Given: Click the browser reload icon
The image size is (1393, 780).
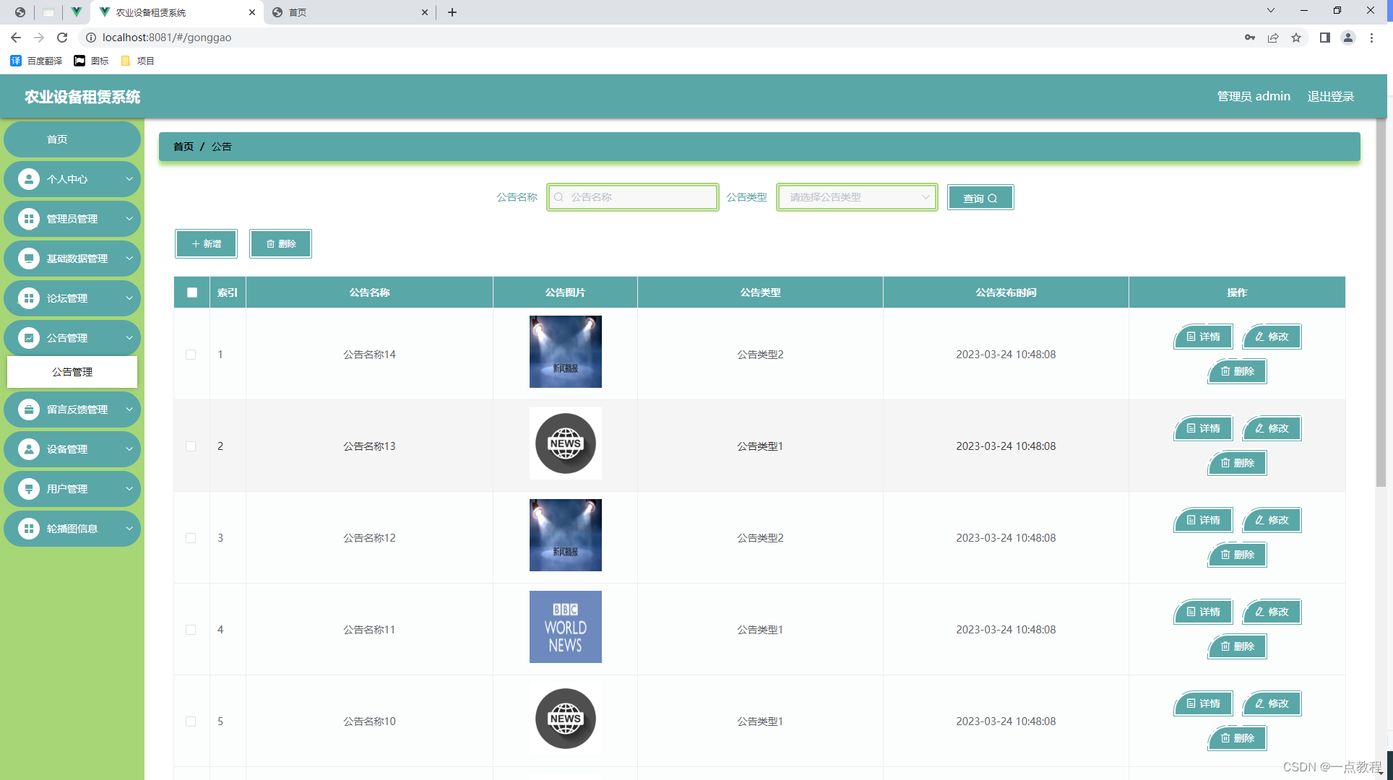Looking at the screenshot, I should 62,37.
